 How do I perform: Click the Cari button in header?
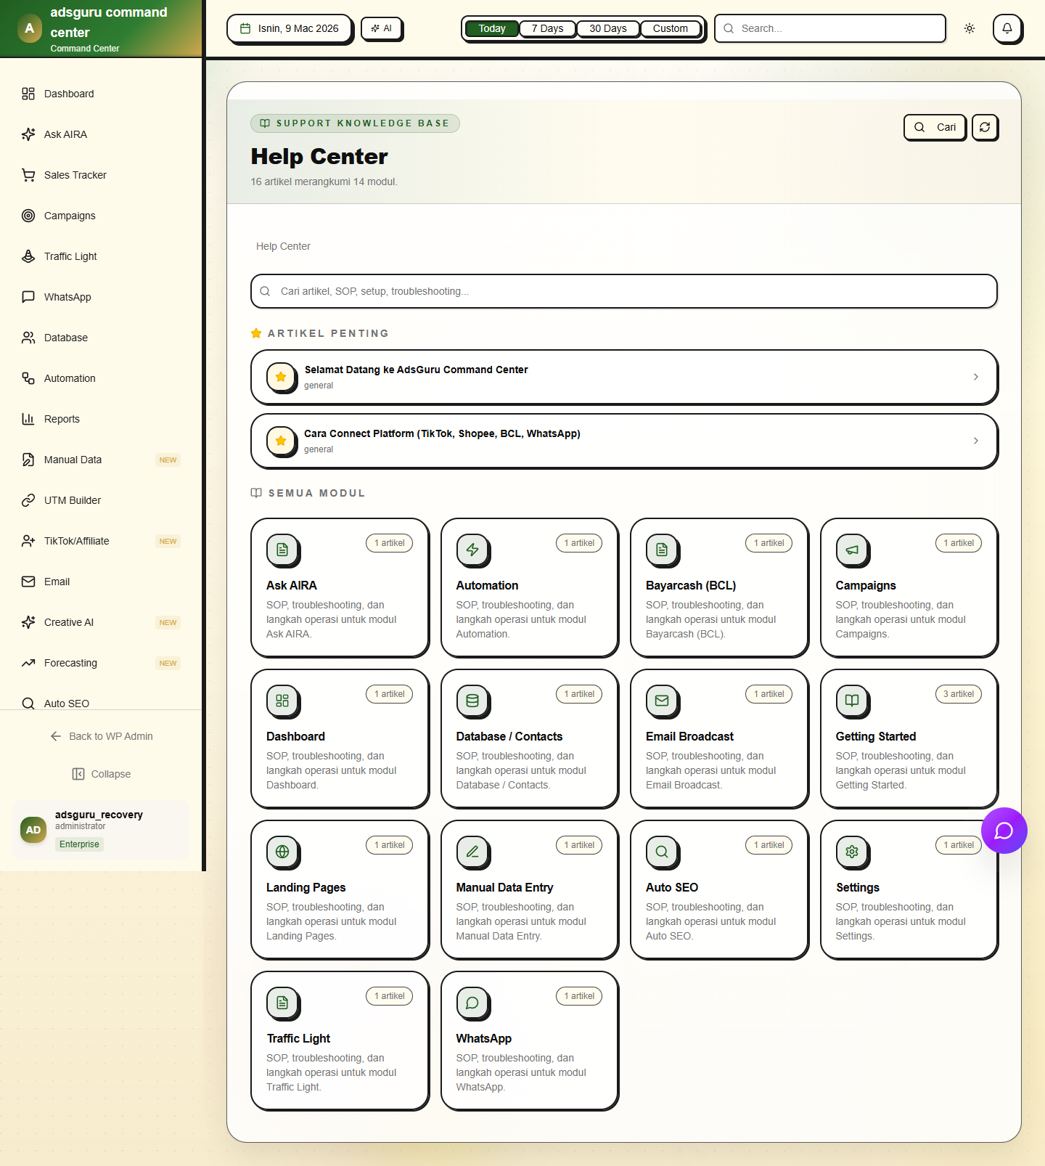(x=935, y=127)
